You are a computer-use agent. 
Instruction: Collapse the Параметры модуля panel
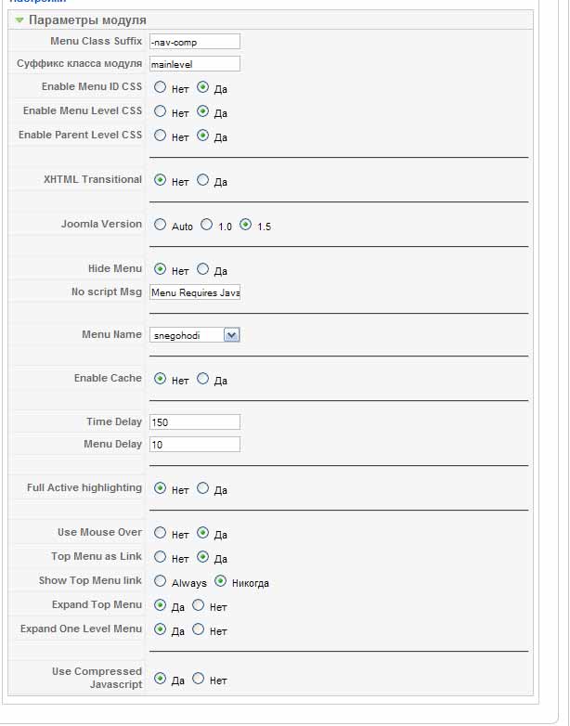(x=19, y=19)
